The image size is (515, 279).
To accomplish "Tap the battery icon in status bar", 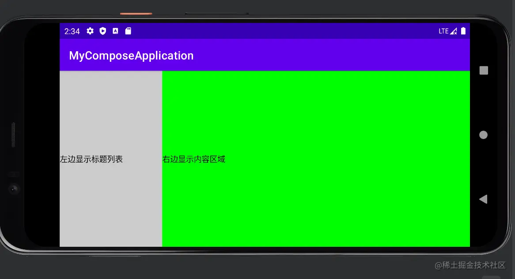I will point(463,31).
